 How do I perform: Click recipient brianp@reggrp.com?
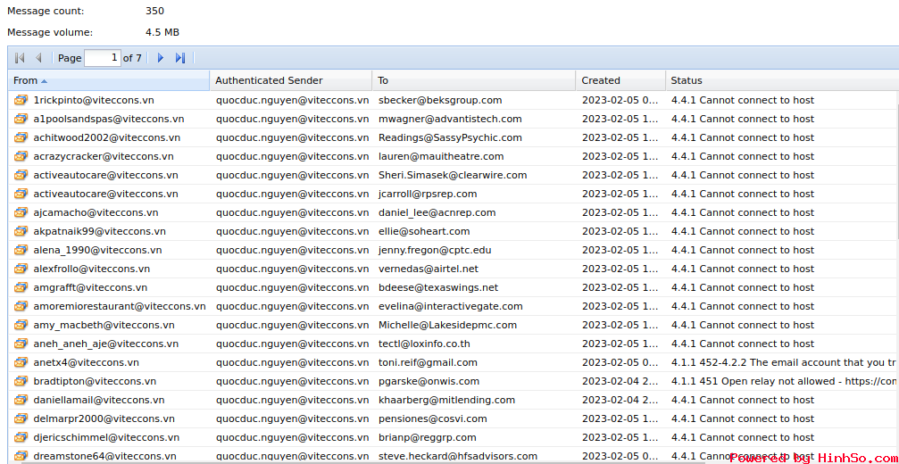[x=427, y=437]
